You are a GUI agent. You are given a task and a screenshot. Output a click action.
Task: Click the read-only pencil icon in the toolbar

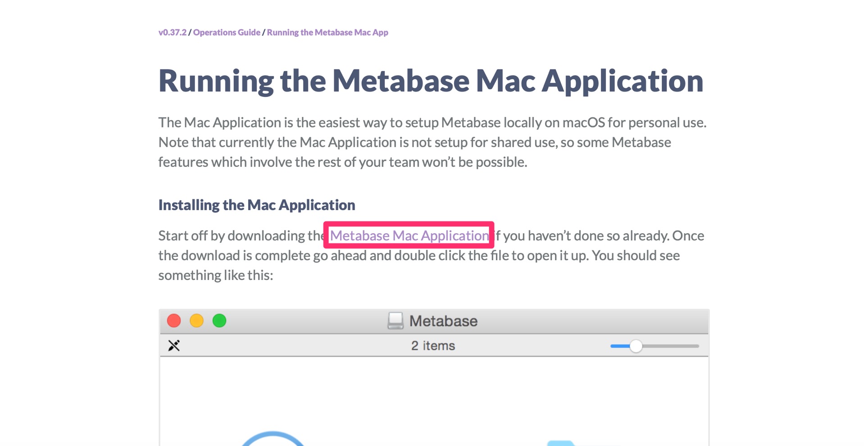pos(174,346)
